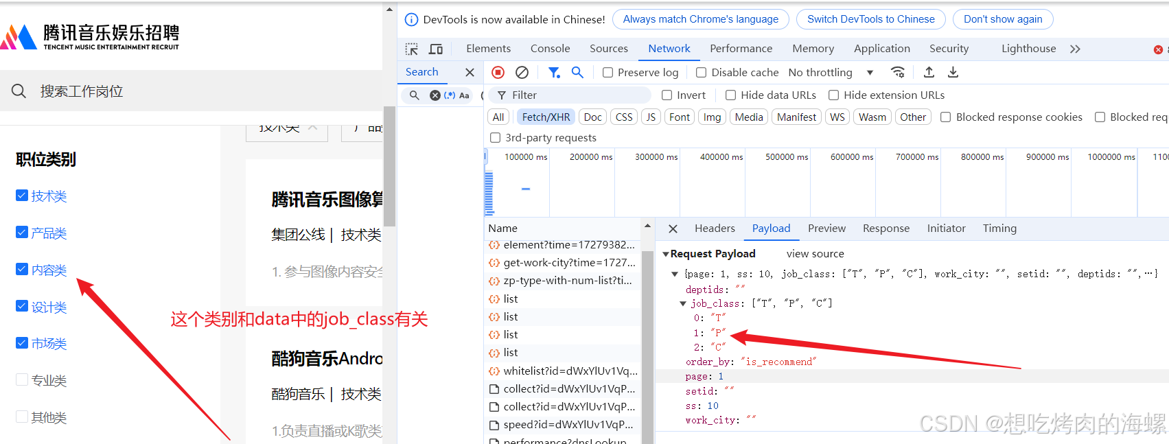The image size is (1169, 444).
Task: Select the WS filter button
Action: [837, 117]
